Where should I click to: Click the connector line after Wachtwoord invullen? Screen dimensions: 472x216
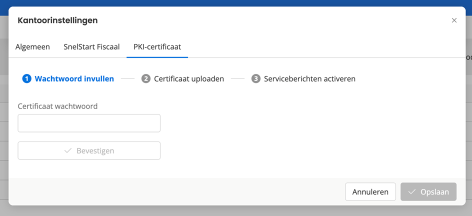click(128, 79)
